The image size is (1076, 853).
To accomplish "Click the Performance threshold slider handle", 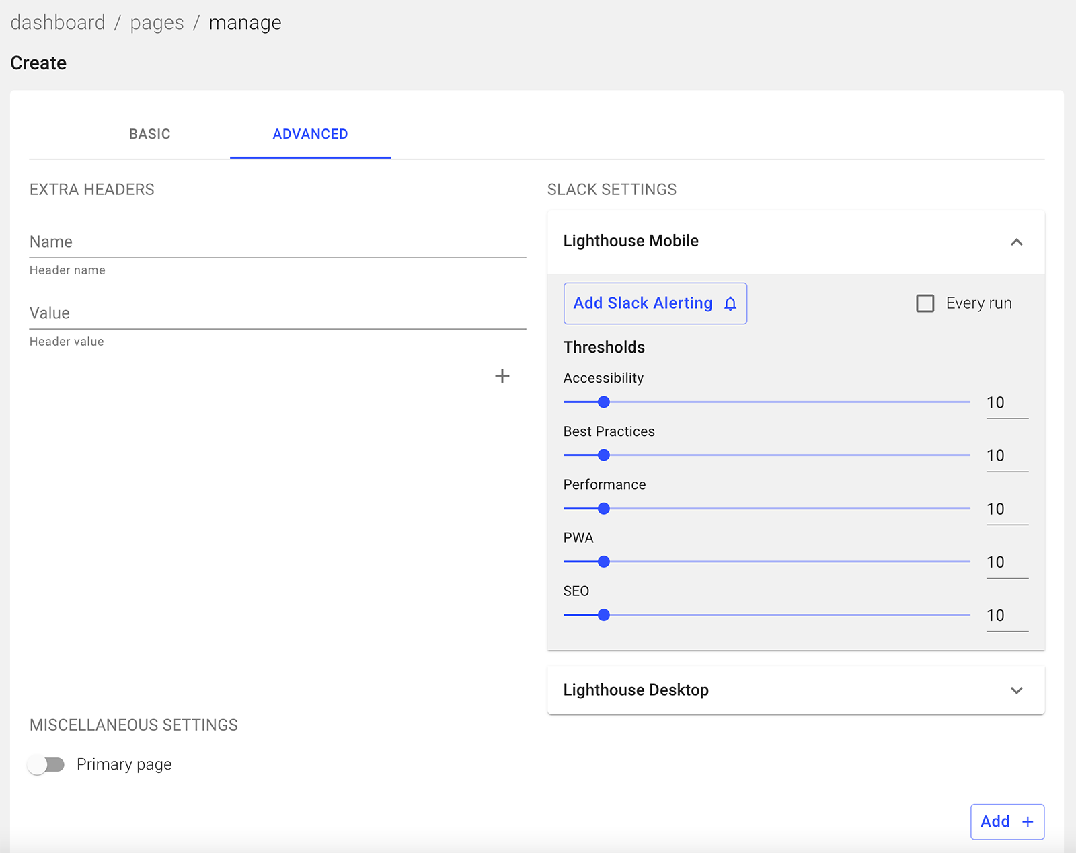I will (604, 508).
